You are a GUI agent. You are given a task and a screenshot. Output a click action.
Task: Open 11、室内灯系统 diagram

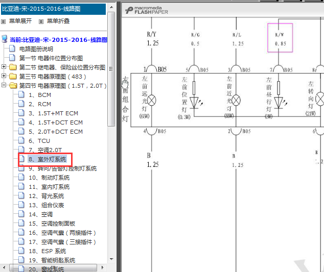click(49, 187)
